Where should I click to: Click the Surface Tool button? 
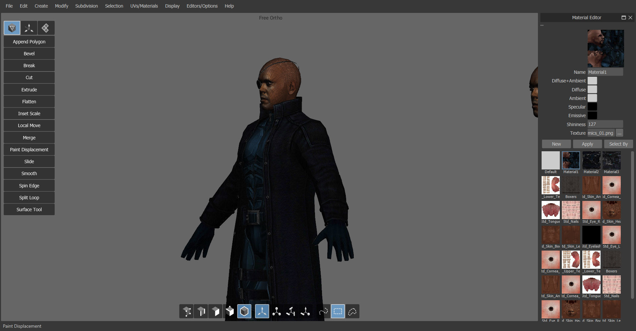(29, 210)
